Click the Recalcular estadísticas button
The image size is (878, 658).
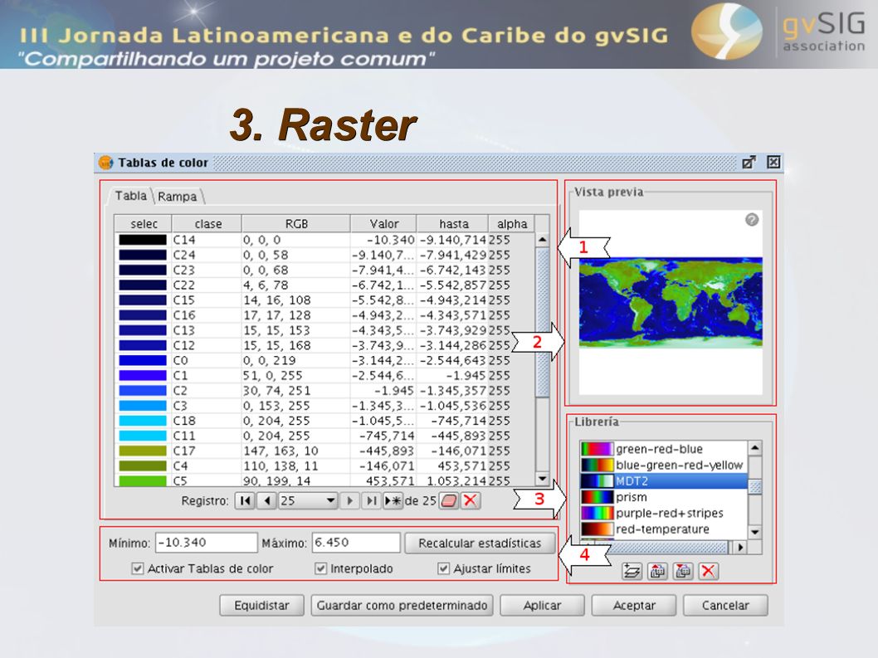[x=480, y=543]
